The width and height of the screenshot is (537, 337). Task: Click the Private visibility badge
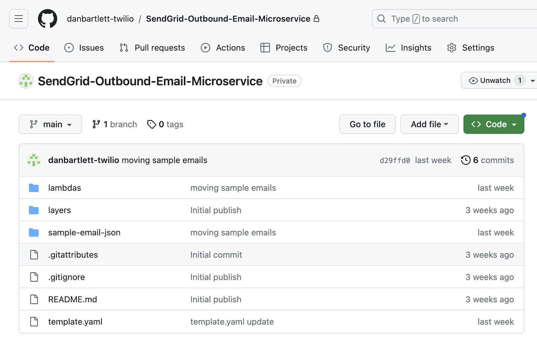[285, 81]
